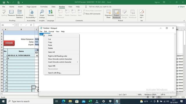The width and height of the screenshot is (186, 104).
Task: Open Ribbon Display Options in Excel title bar
Action: (x=164, y=2)
